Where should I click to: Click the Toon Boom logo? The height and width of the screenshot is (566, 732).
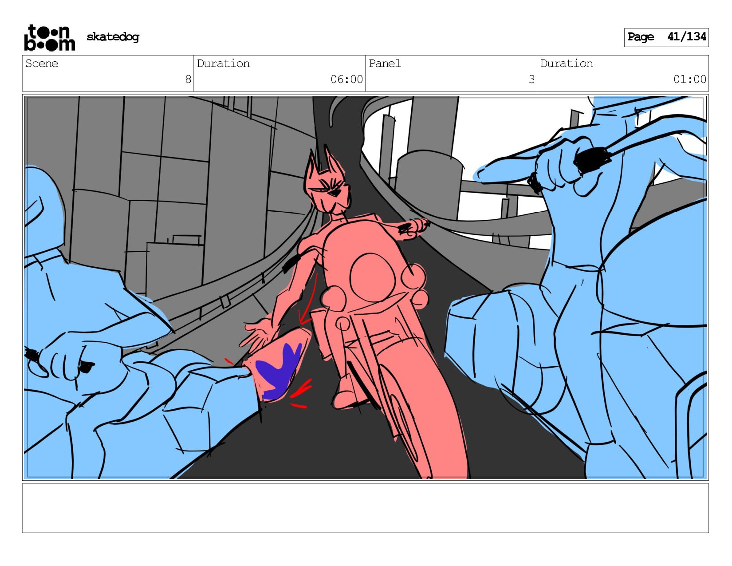coord(49,38)
